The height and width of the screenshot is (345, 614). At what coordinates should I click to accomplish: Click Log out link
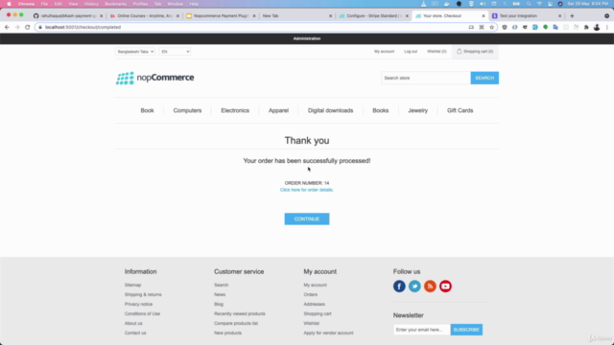tap(411, 51)
